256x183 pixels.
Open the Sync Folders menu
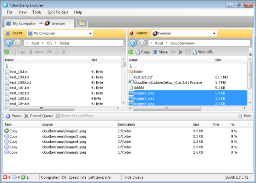pos(58,12)
